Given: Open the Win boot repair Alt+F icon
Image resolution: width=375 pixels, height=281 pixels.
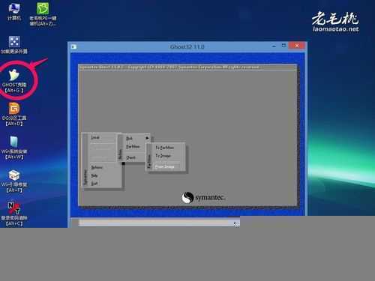Looking at the screenshot, I should (x=14, y=181).
